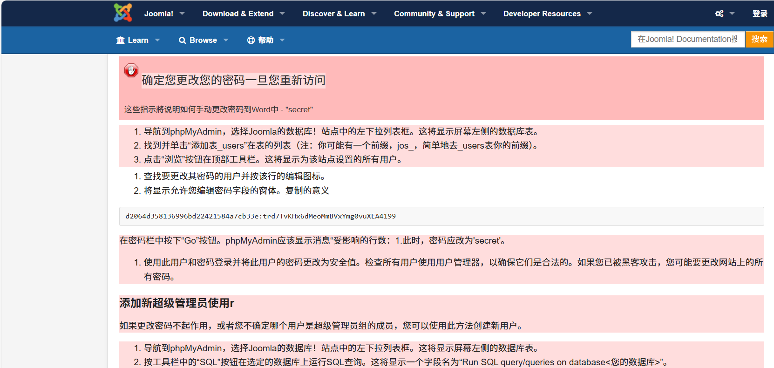Click the Browse magnifier icon

tap(183, 41)
